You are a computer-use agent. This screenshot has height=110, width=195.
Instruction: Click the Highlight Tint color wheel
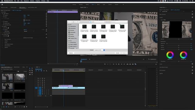click(x=183, y=55)
